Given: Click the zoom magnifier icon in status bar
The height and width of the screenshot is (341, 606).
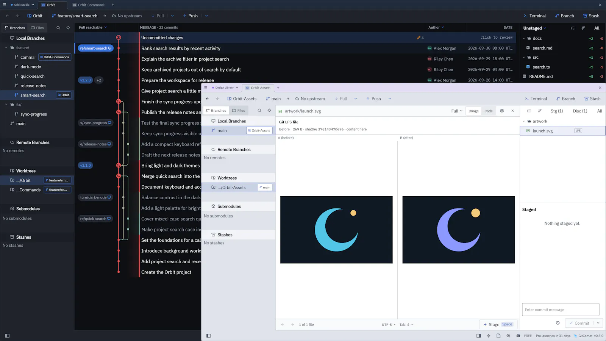Looking at the screenshot, I should [508, 336].
